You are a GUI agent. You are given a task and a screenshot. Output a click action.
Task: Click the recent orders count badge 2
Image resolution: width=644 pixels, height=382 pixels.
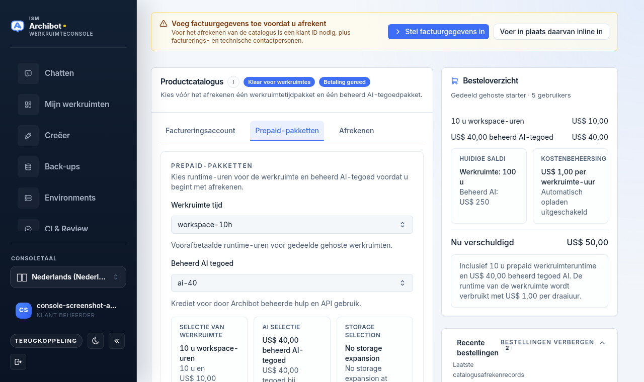(507, 348)
